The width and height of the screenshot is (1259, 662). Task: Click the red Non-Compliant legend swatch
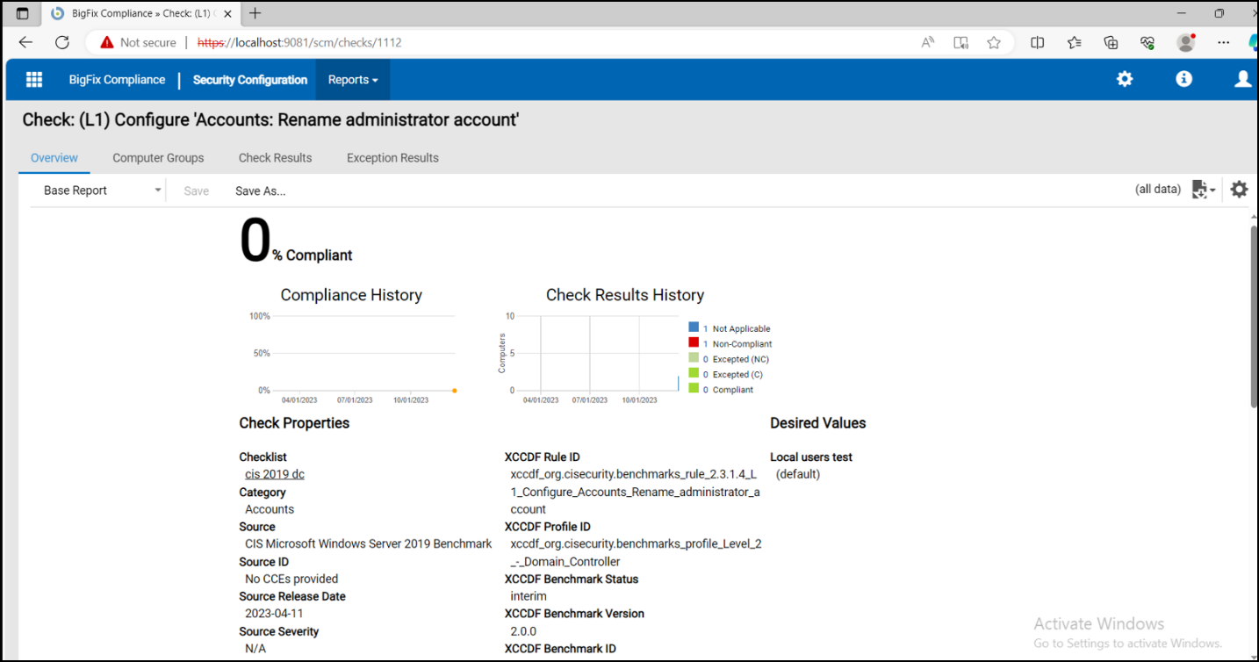[694, 343]
